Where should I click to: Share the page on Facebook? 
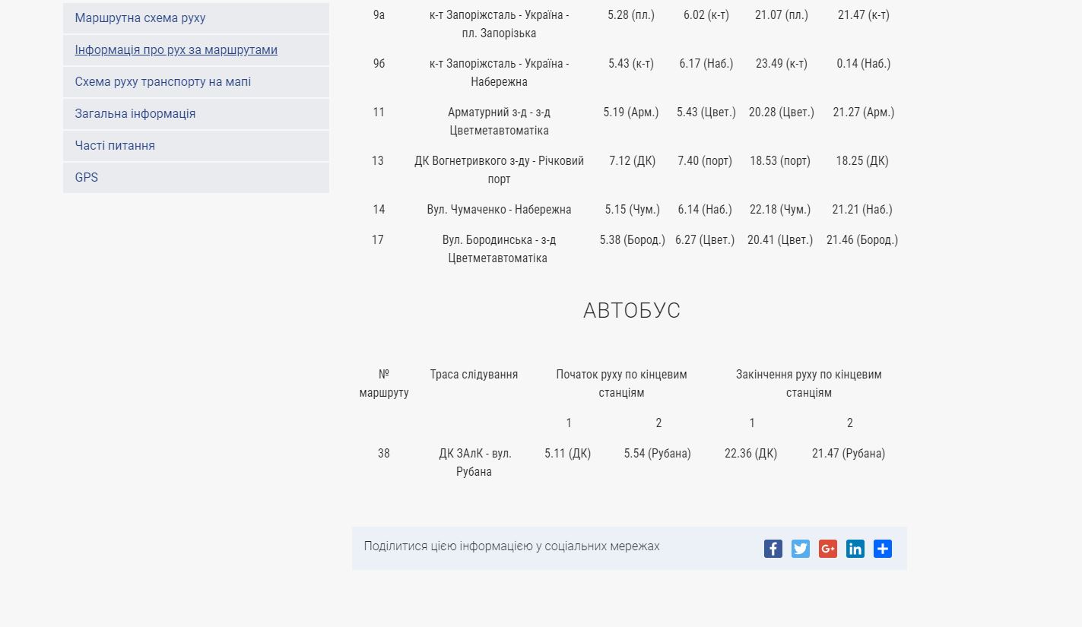[773, 549]
